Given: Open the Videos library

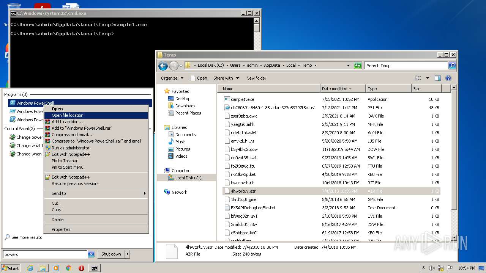Looking at the screenshot, I should click(181, 156).
